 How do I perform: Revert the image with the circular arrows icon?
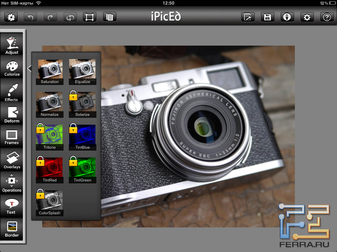(x=70, y=17)
